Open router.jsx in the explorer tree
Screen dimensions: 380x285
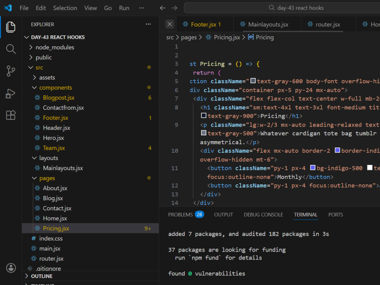pyautogui.click(x=90, y=258)
